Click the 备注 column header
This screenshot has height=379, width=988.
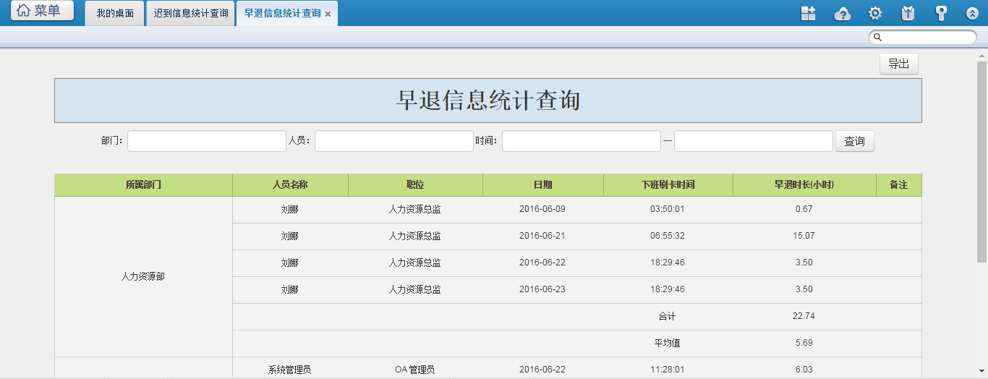pyautogui.click(x=898, y=185)
